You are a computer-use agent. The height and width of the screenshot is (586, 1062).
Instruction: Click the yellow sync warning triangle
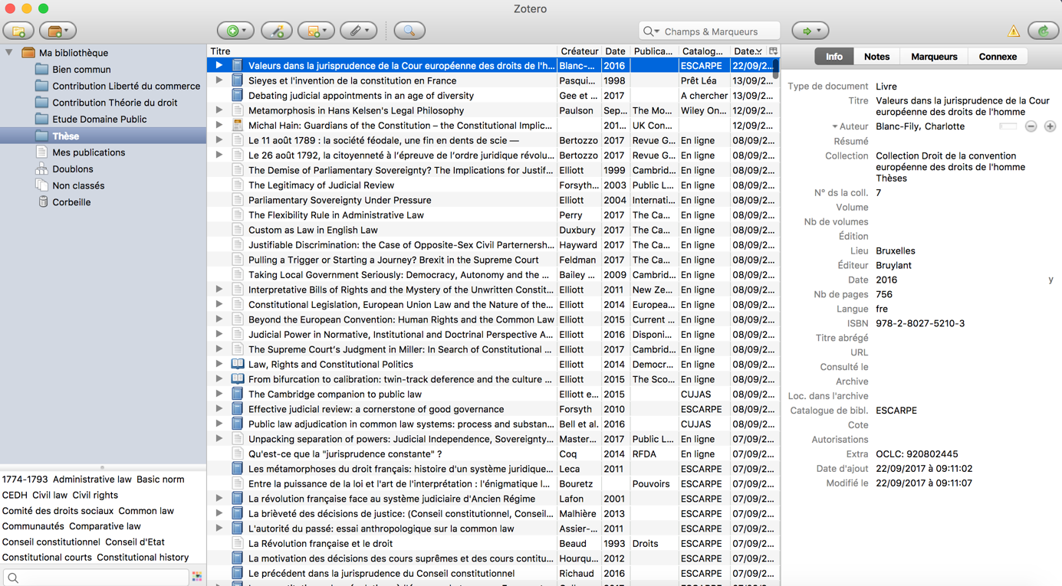(x=1014, y=31)
